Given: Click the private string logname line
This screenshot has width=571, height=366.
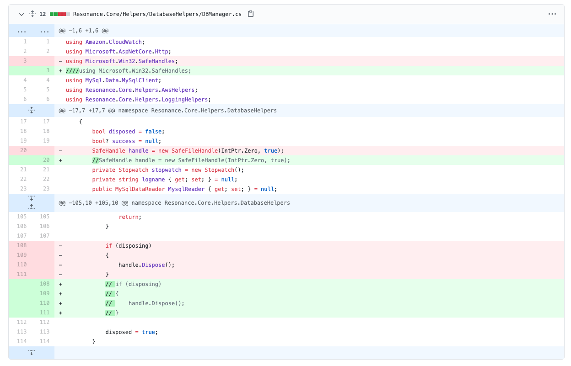Looking at the screenshot, I should click(165, 180).
